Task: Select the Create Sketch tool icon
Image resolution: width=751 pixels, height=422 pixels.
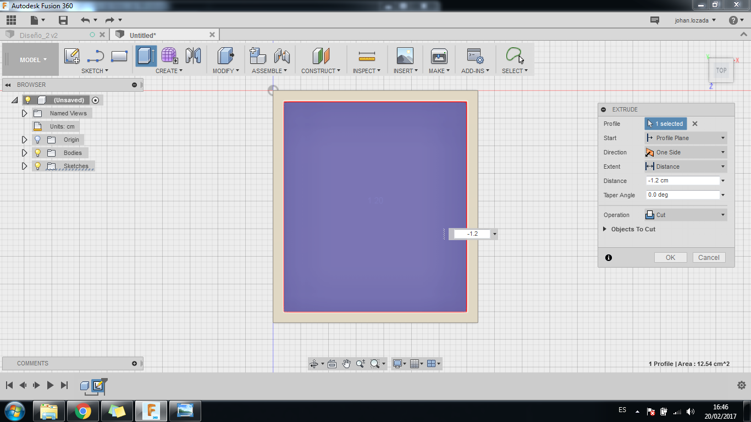Action: 72,55
